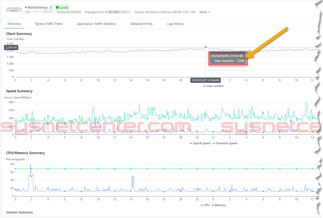Viewport: 323px width, 218px height.
Task: Toggle the Downlink Speed legend entry
Action: click(225, 143)
